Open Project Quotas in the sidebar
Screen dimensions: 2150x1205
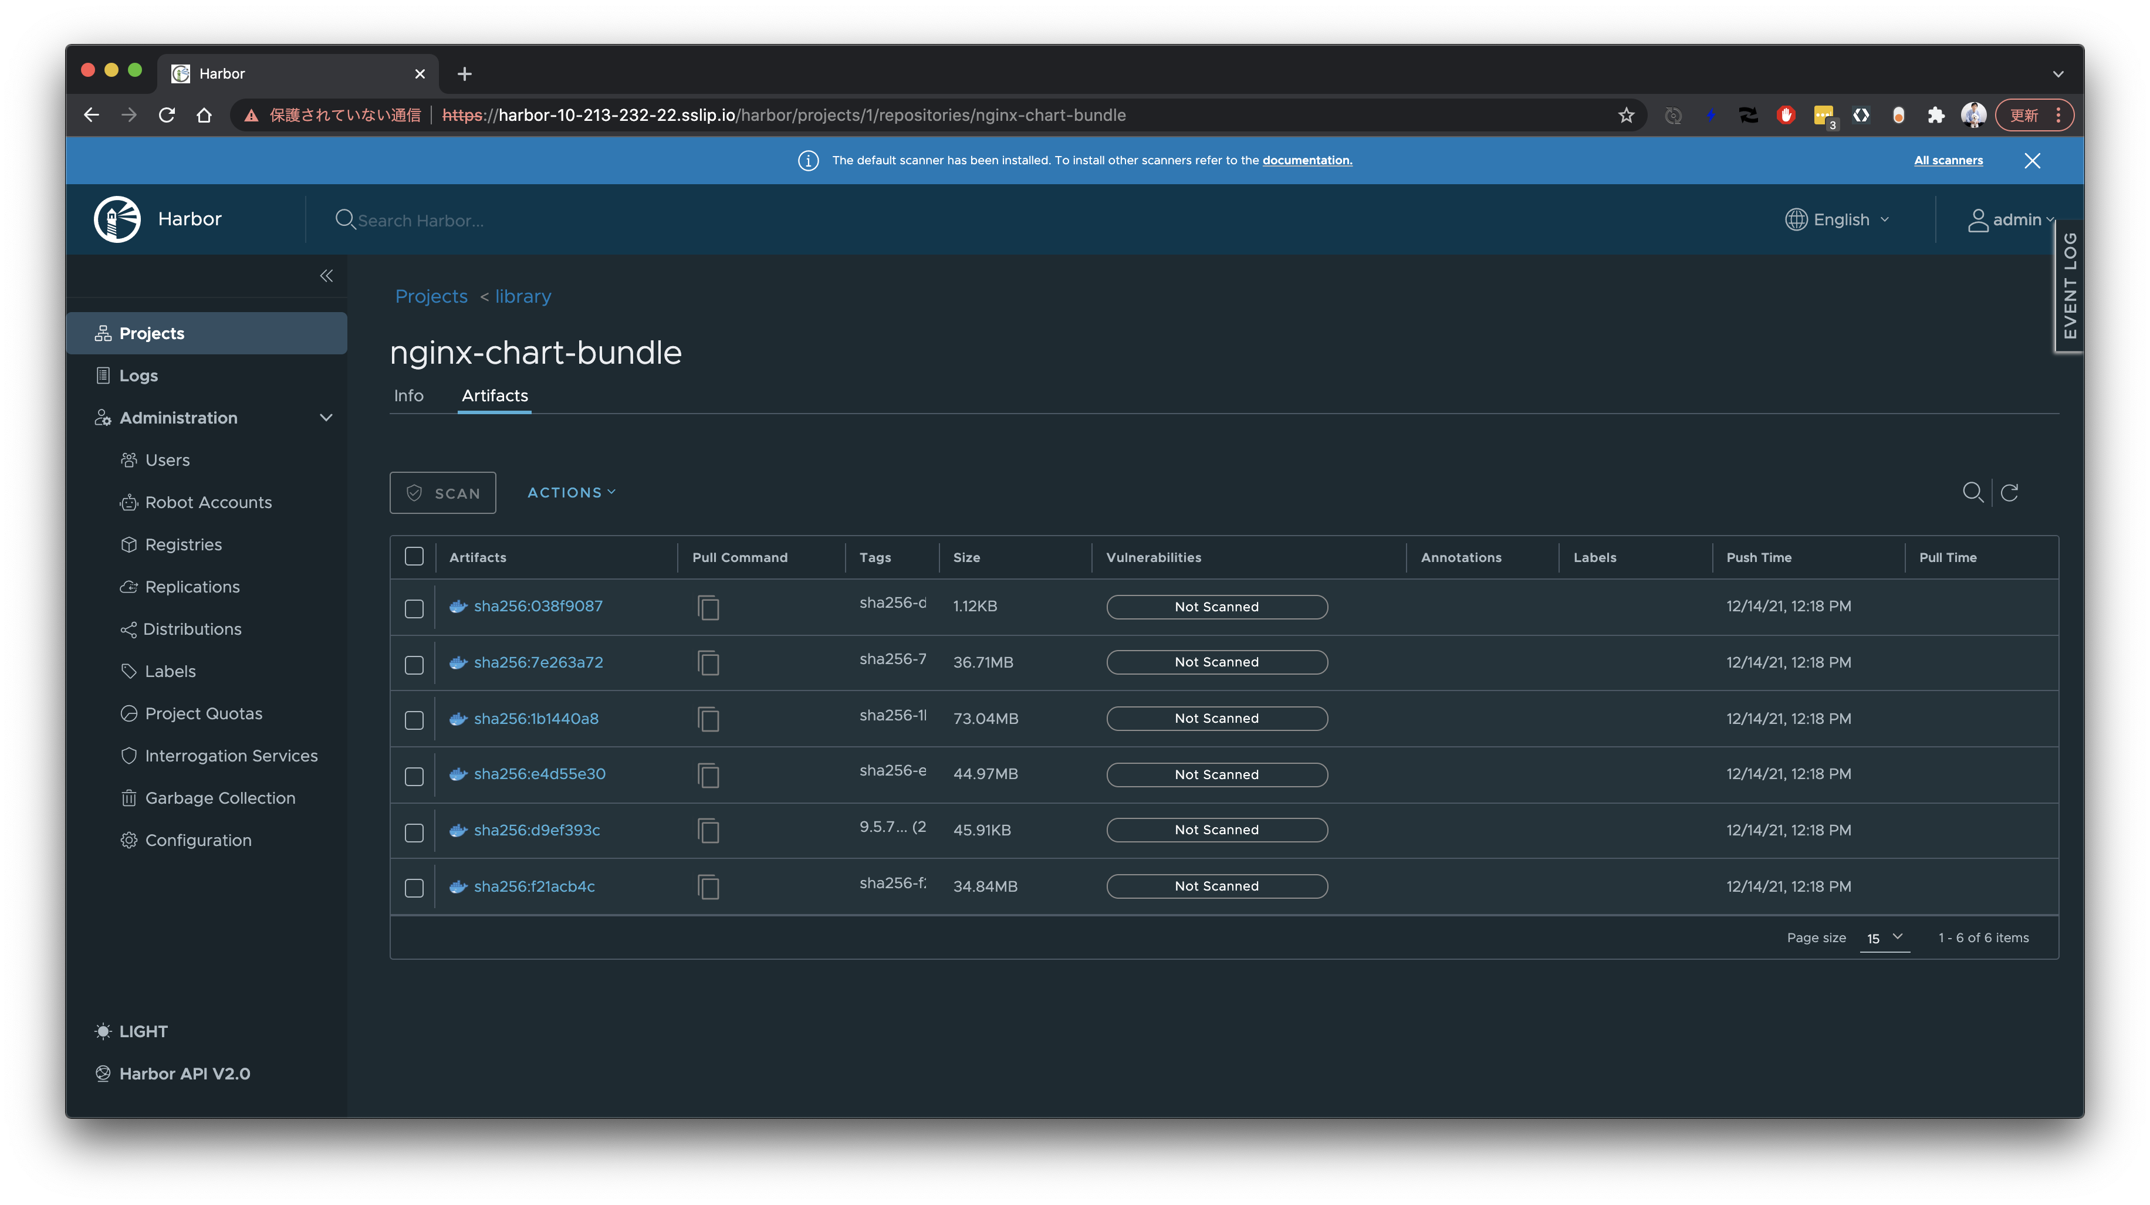coord(191,713)
